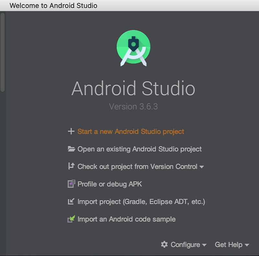Click the plus icon for new project

71,131
